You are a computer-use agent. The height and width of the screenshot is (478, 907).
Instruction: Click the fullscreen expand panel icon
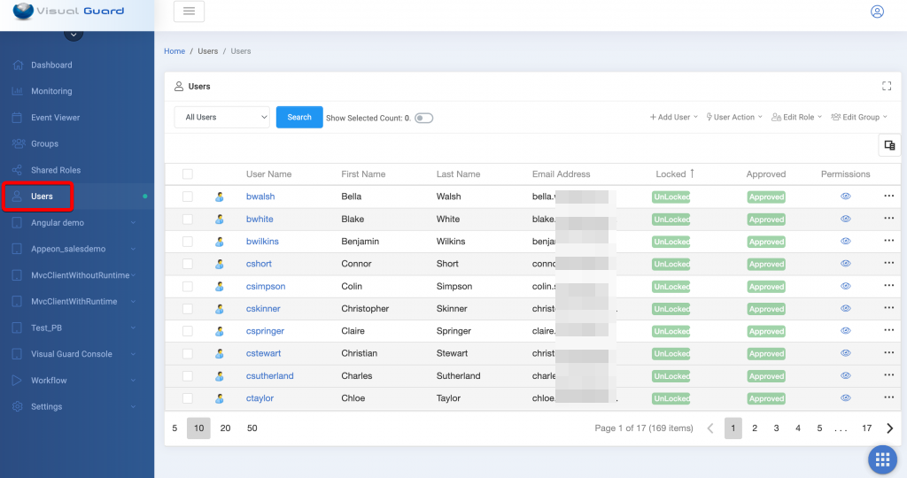[x=886, y=86]
